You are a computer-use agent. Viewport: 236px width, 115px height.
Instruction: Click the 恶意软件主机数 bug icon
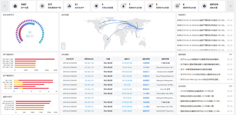(x=150, y=6)
